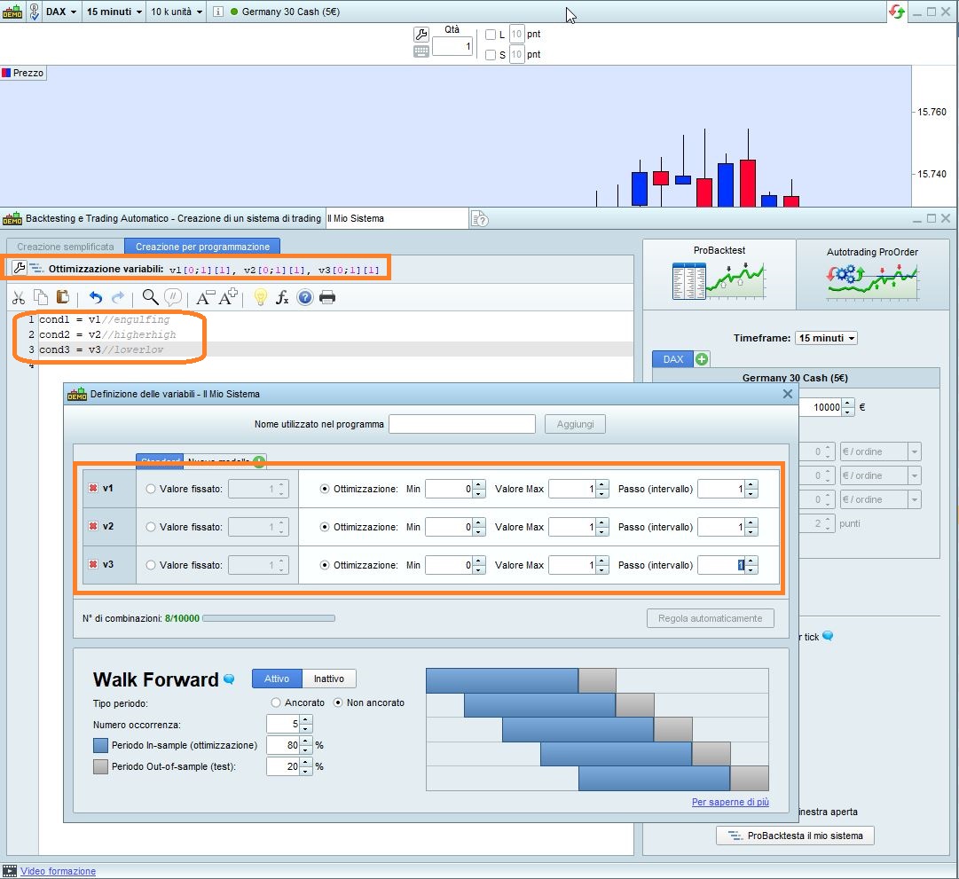This screenshot has width=959, height=879.
Task: Delete variable v3 with red X
Action: pyautogui.click(x=93, y=565)
